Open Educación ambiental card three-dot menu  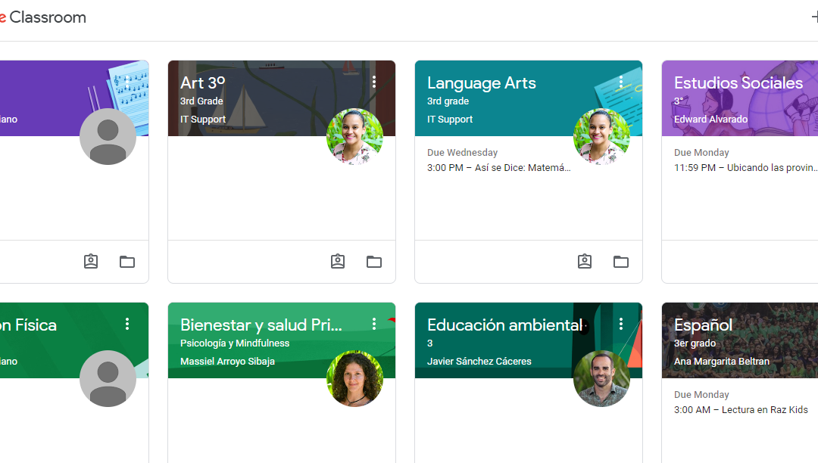pyautogui.click(x=621, y=324)
